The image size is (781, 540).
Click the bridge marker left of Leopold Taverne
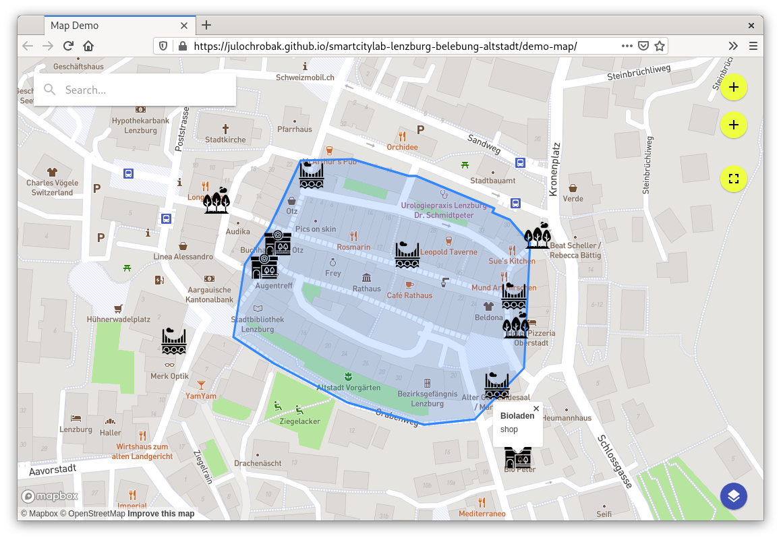click(407, 255)
